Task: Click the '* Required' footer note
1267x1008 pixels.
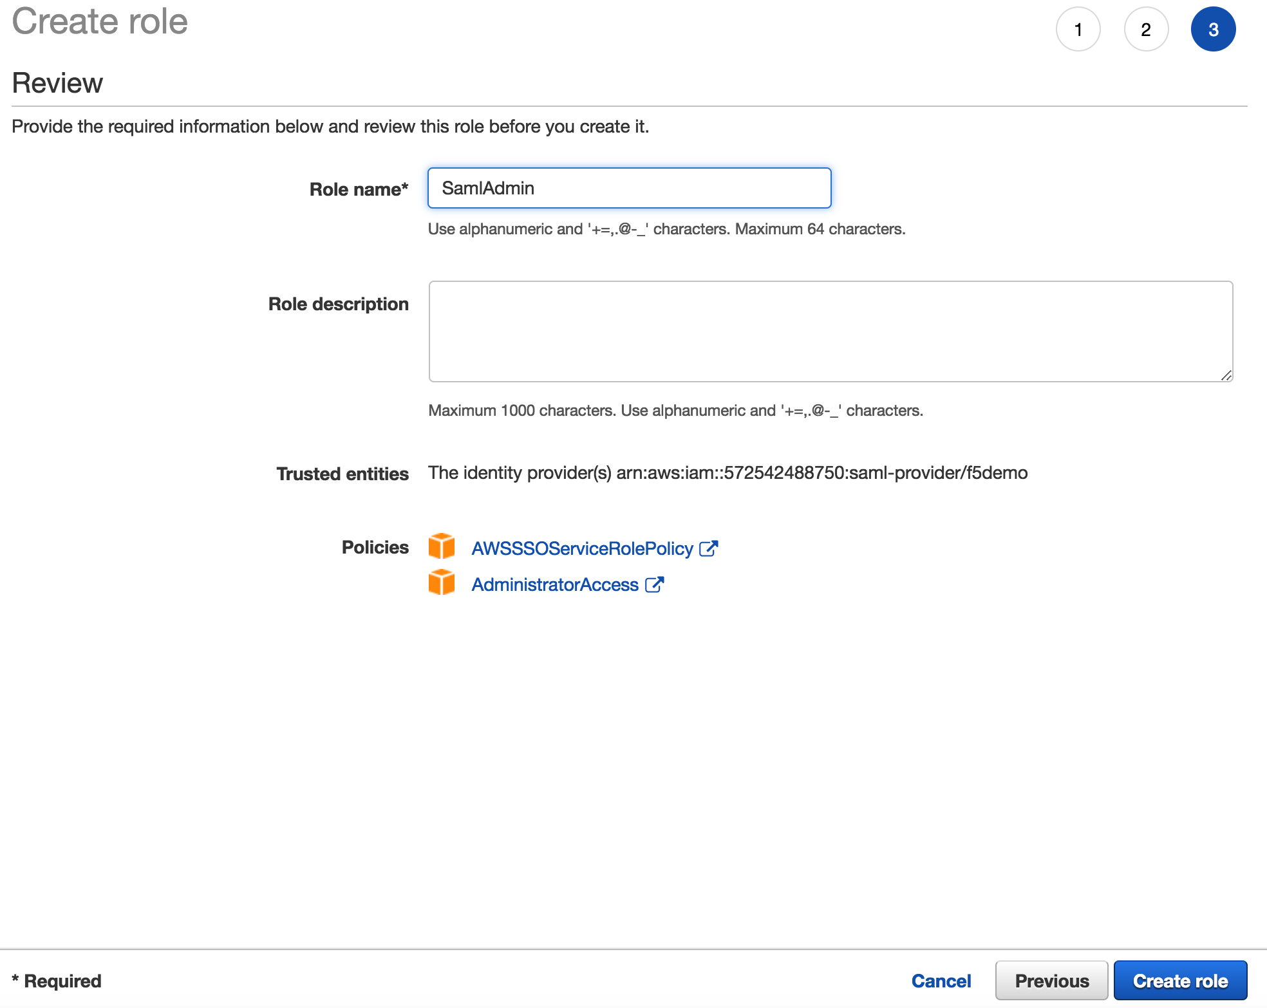Action: point(57,981)
